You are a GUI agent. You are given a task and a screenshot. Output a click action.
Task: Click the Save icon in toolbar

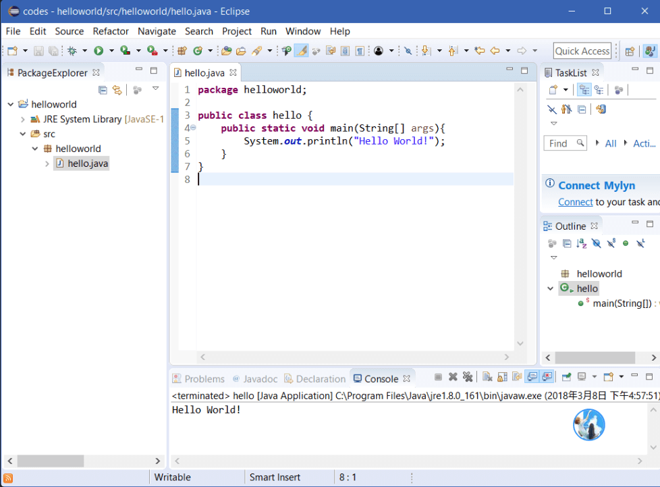pos(38,51)
